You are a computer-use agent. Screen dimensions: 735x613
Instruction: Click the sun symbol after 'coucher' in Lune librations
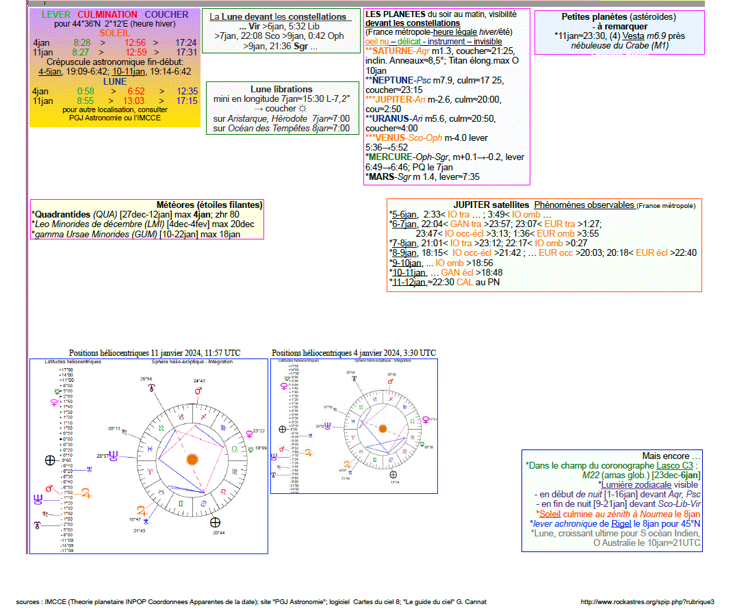point(302,109)
